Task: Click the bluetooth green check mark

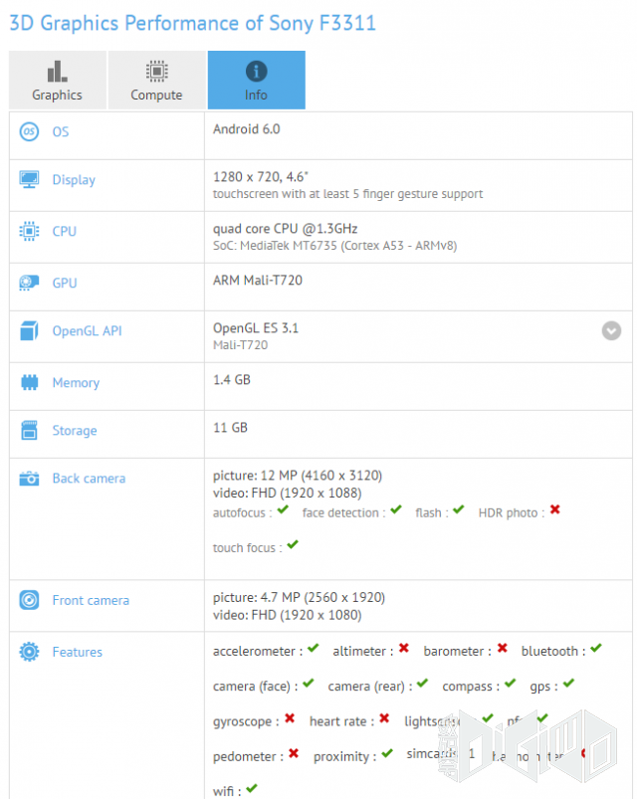Action: 596,648
